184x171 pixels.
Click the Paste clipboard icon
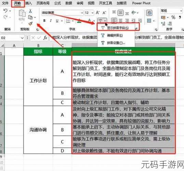click(x=22, y=13)
